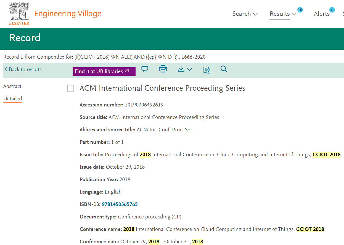This screenshot has height=245, width=344.
Task: Go back to results
Action: pos(23,69)
